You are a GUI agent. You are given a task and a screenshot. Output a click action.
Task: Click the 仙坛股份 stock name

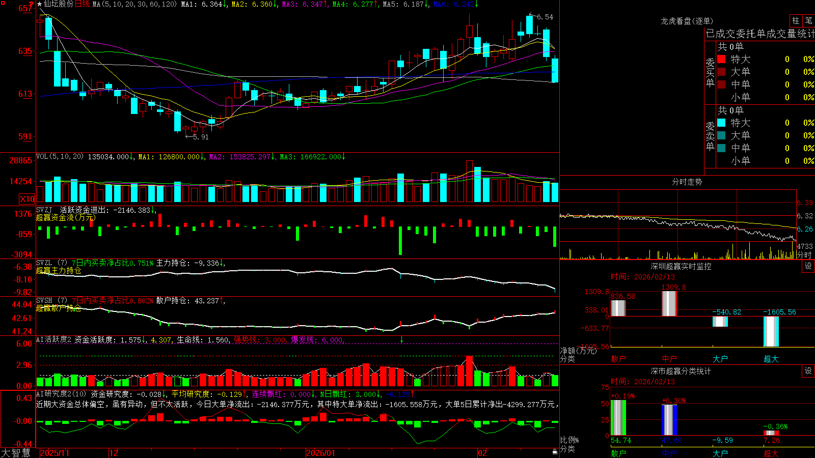[x=59, y=4]
